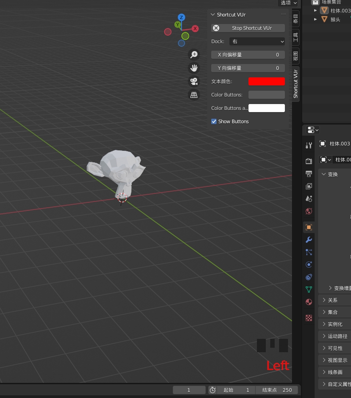Click the green Y axis on gizmo

coord(178,24)
